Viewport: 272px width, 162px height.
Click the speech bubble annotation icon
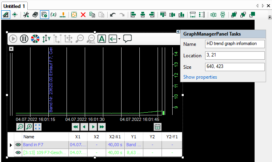coord(127,38)
